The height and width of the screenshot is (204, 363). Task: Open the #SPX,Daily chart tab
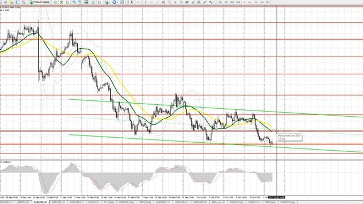[x=145, y=202]
